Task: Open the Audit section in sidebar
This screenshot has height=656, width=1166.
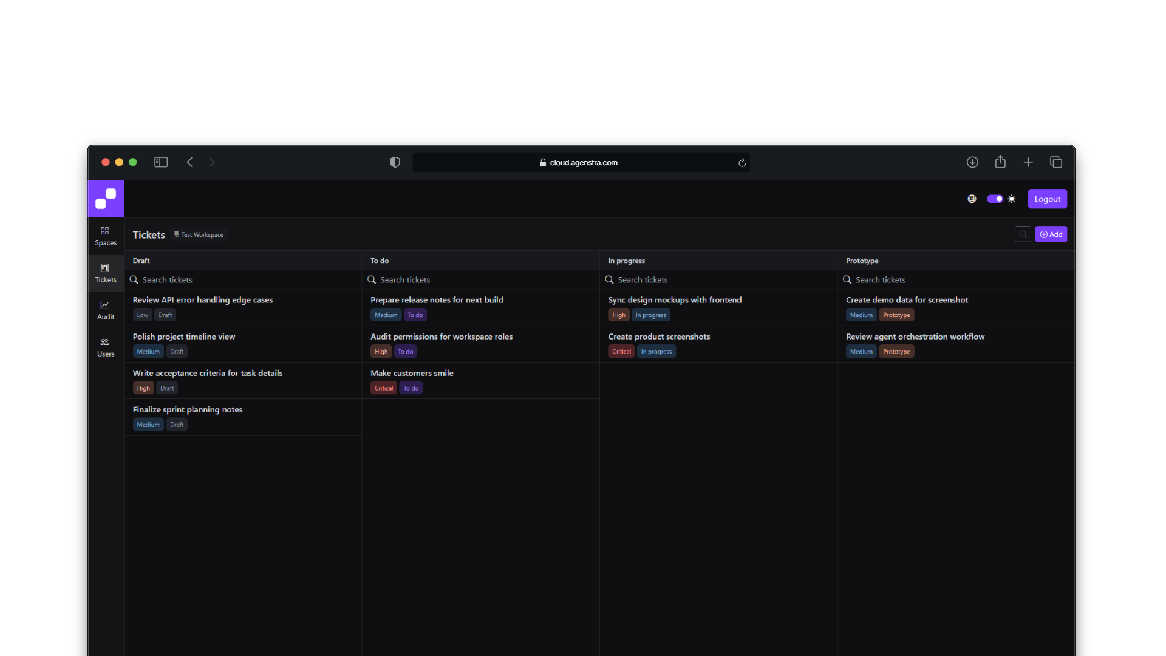Action: coord(105,310)
